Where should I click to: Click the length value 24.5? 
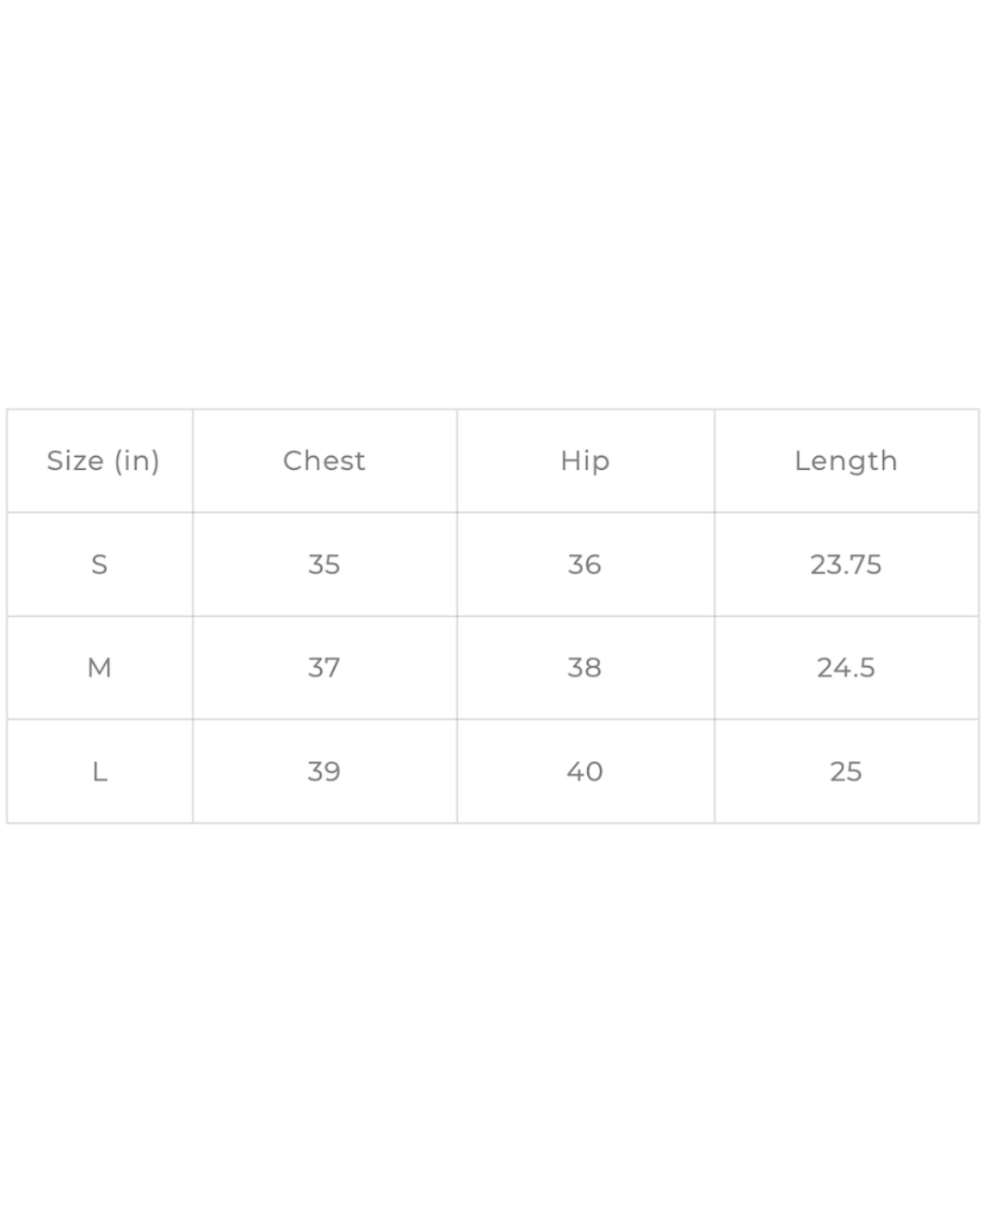click(846, 667)
